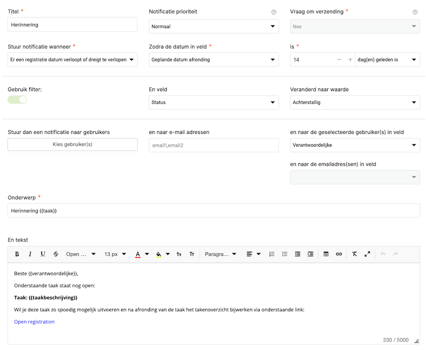
Task: Toggle bold formatting in the text editor
Action: [x=17, y=254]
